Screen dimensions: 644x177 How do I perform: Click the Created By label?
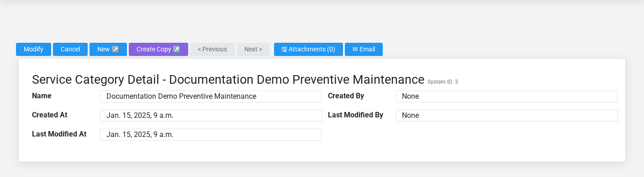click(x=346, y=96)
